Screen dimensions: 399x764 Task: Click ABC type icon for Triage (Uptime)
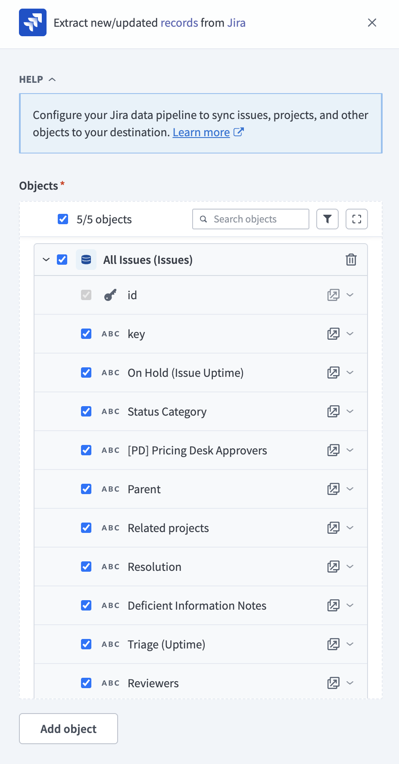[110, 644]
